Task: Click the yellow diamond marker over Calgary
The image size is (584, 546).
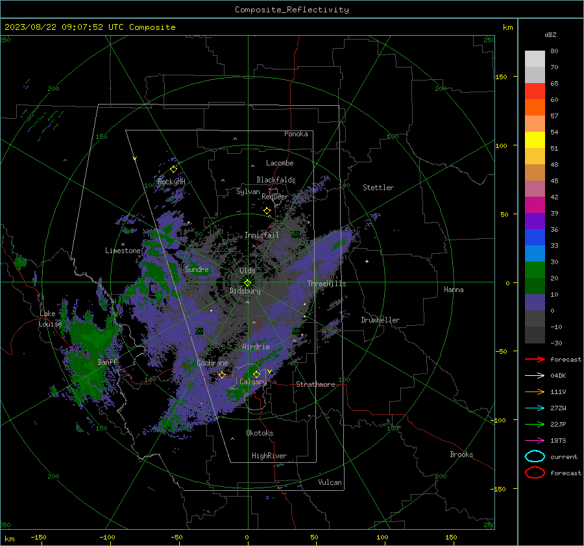Action: (256, 374)
